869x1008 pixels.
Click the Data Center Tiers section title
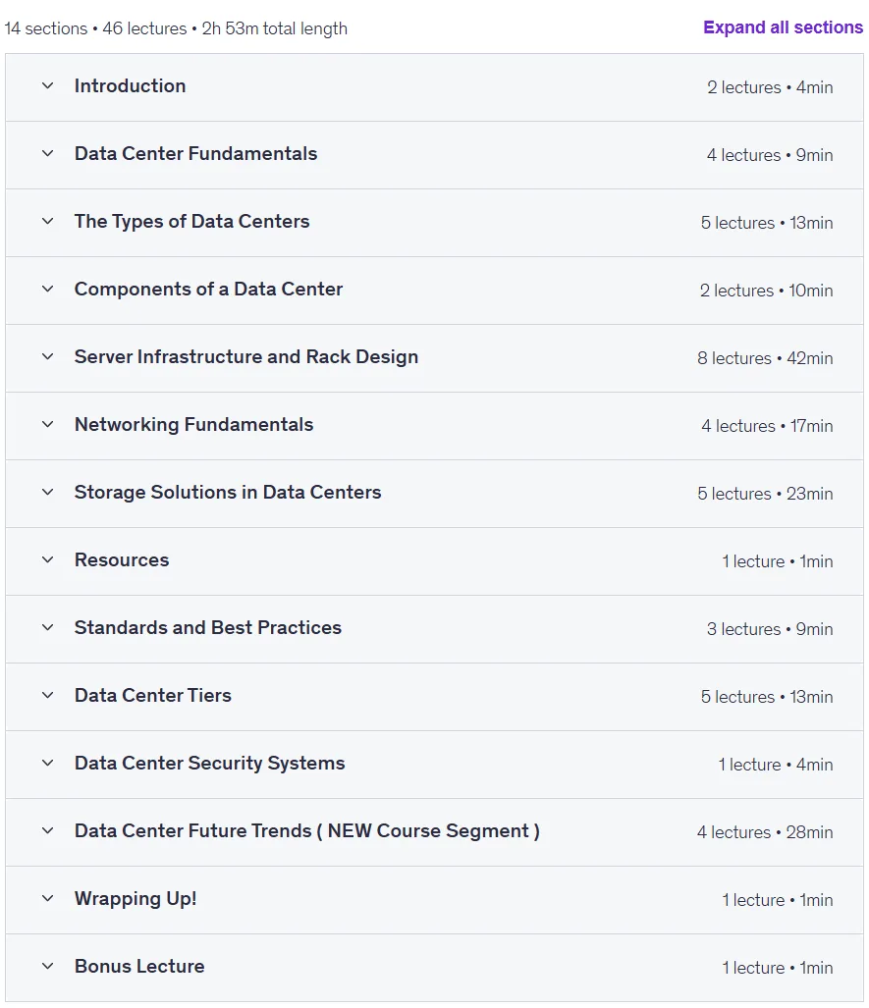153,695
